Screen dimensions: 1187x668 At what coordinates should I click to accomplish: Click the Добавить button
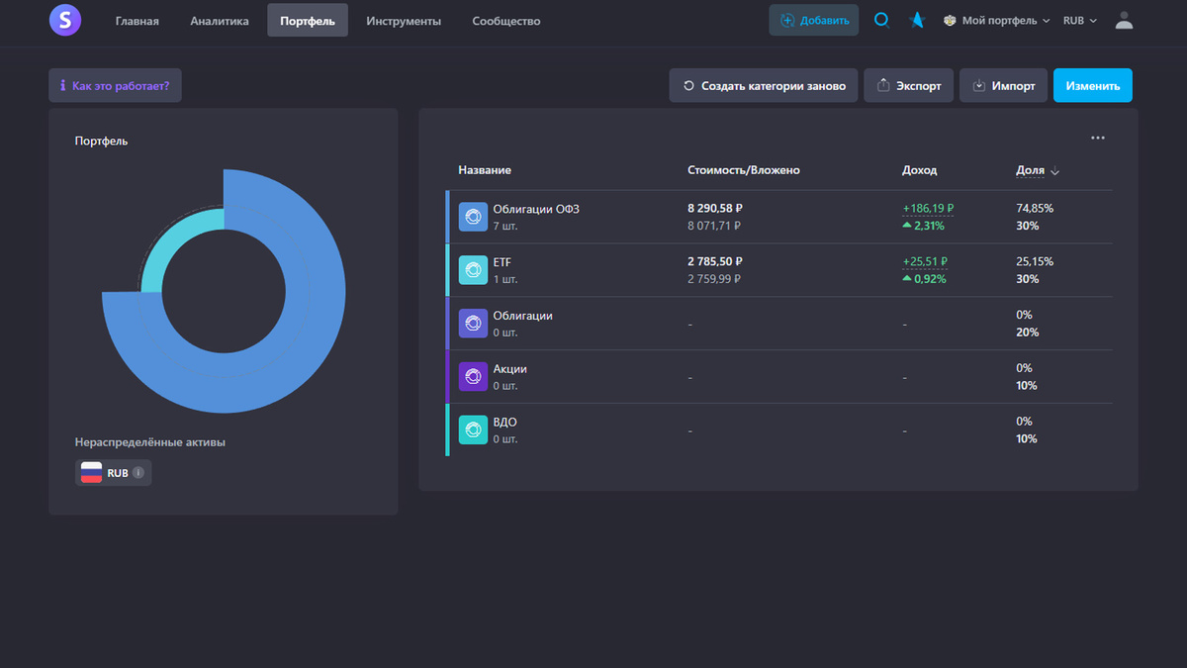point(813,19)
